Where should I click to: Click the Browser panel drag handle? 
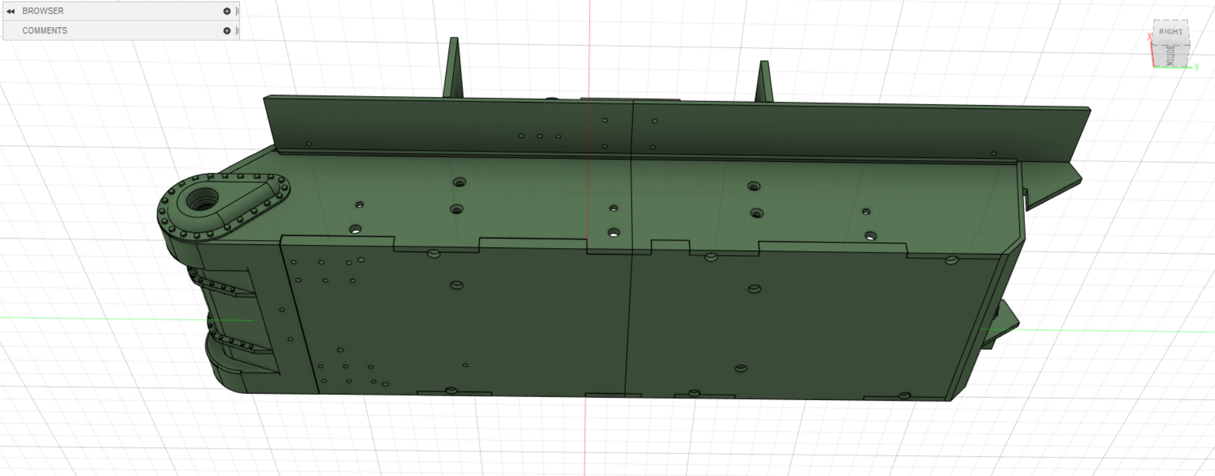point(237,11)
